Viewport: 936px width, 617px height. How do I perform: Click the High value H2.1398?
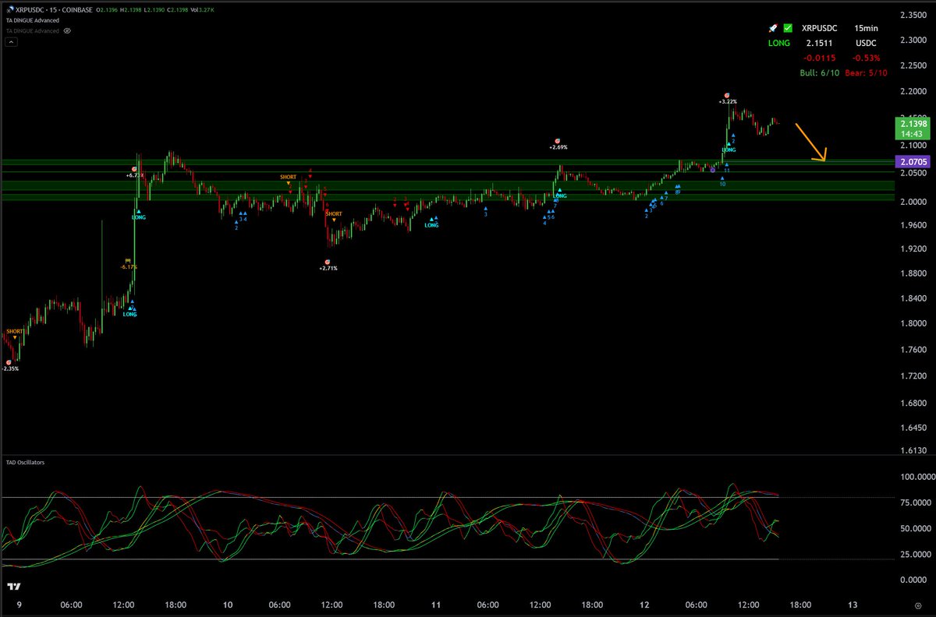(130, 9)
